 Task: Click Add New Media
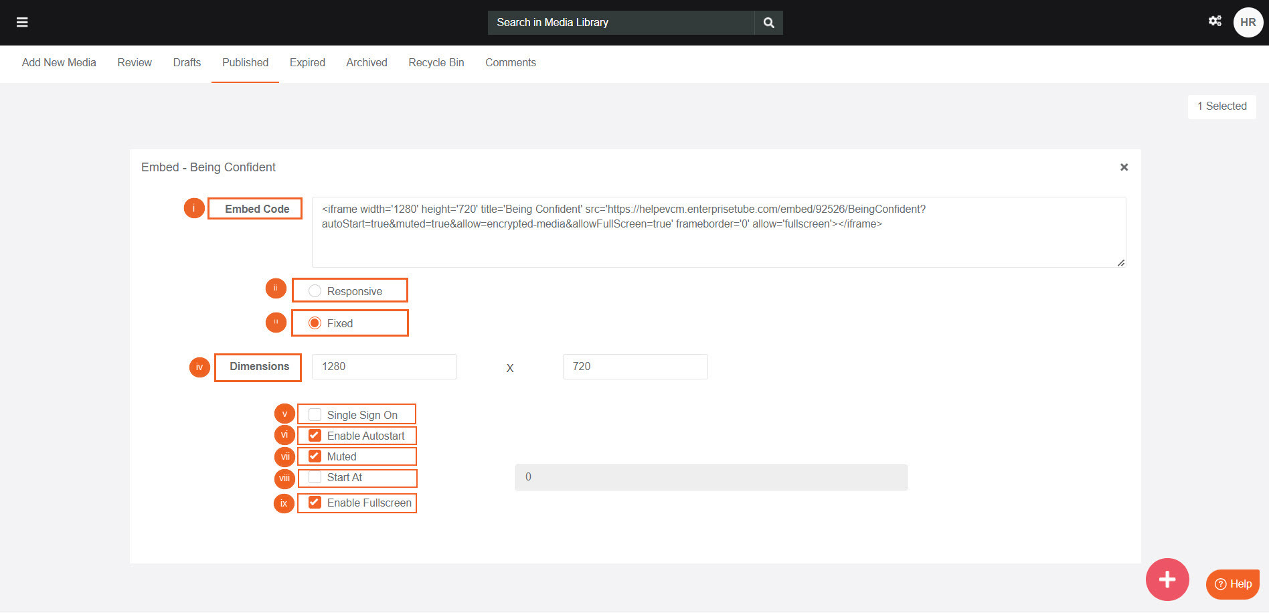59,63
